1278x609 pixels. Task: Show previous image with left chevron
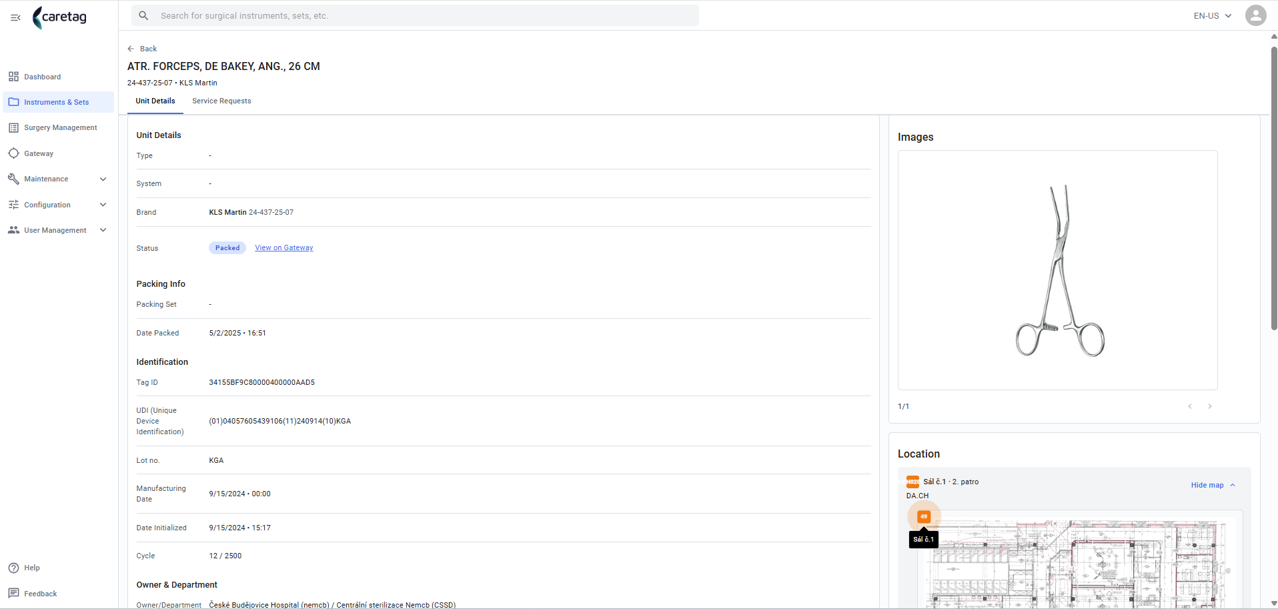(1189, 406)
